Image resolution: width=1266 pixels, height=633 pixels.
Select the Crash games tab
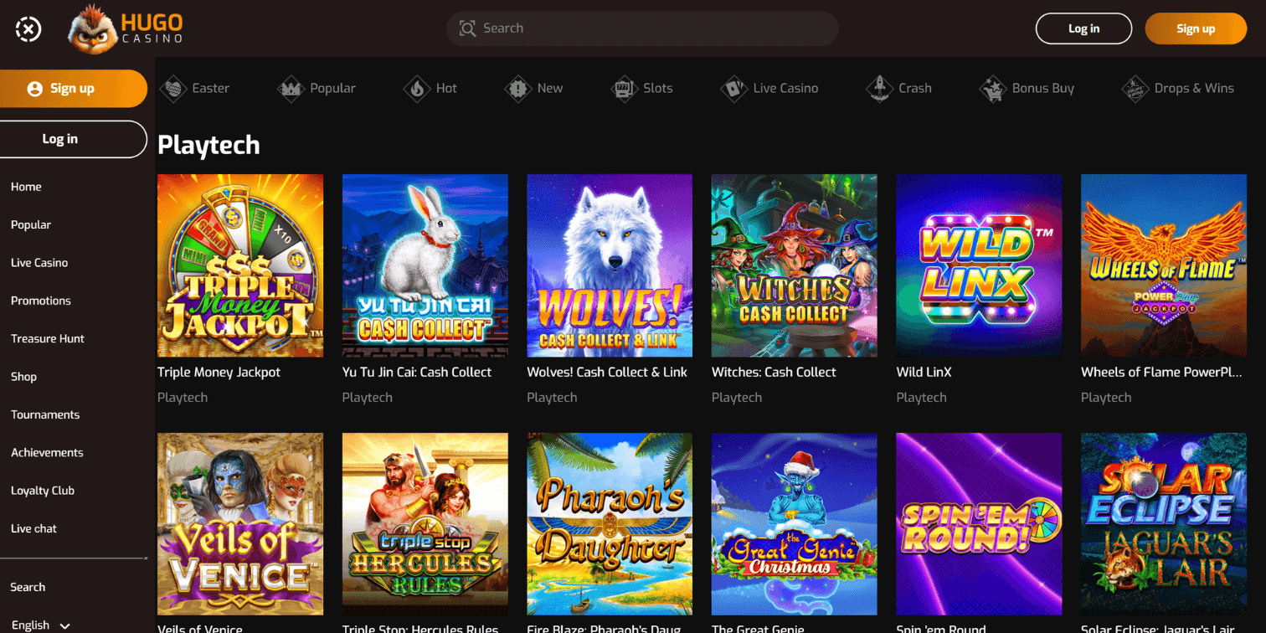coord(899,88)
